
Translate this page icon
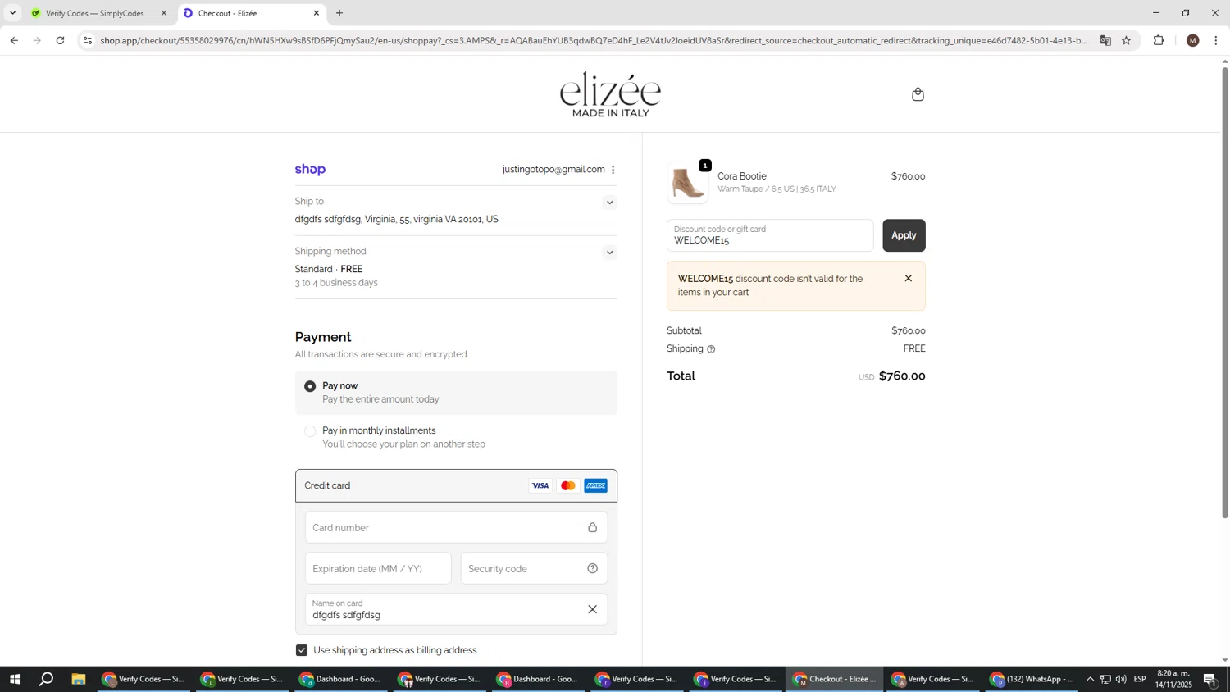point(1105,40)
